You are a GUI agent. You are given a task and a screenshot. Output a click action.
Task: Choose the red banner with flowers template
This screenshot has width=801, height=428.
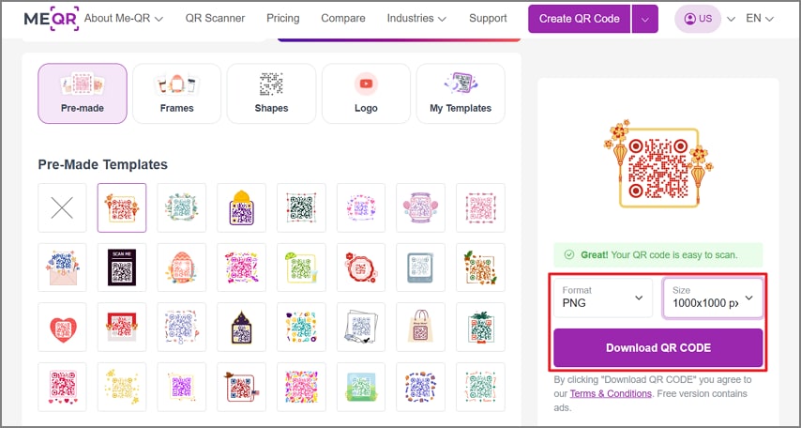pos(122,328)
